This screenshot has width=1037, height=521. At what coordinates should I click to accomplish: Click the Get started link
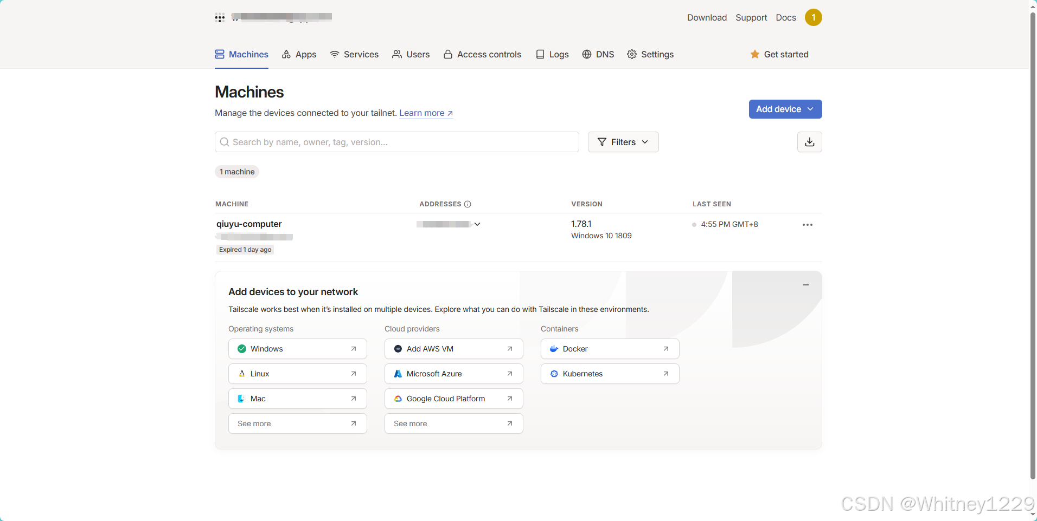pos(779,54)
